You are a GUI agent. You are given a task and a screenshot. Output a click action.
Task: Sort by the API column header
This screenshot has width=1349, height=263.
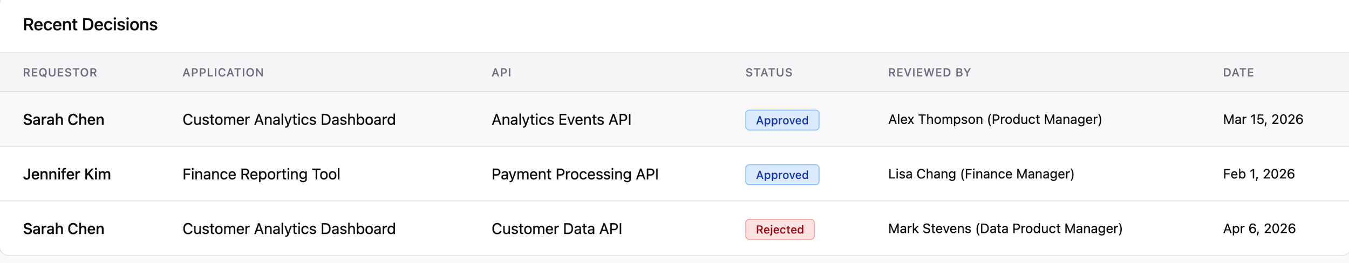(x=501, y=73)
